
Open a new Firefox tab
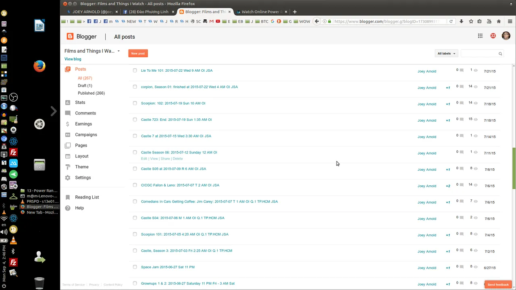coord(295,12)
